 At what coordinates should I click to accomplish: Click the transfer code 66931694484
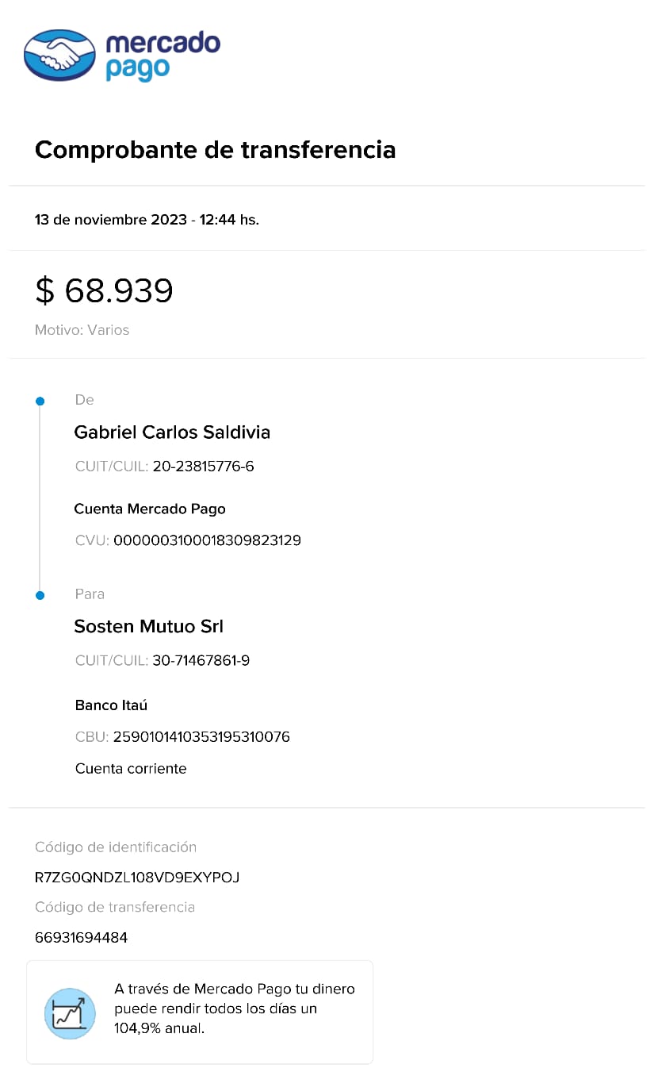tap(81, 938)
